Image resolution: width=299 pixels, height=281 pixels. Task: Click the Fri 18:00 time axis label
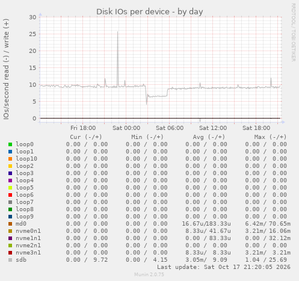(83, 128)
